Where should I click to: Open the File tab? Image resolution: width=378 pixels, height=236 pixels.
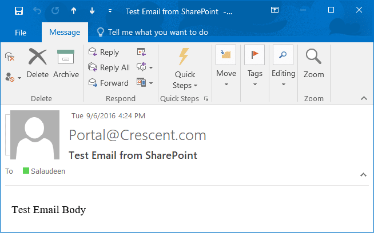pyautogui.click(x=21, y=33)
